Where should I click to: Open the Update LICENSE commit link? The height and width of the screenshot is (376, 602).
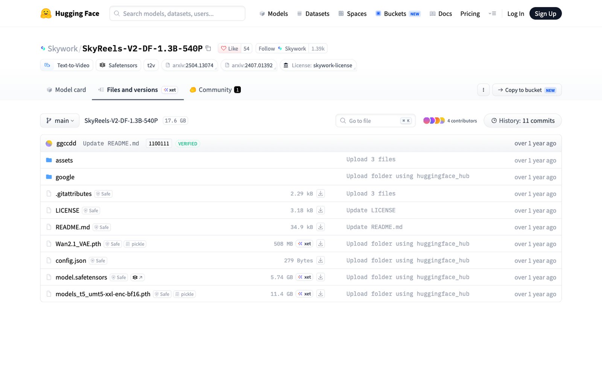[x=371, y=210]
